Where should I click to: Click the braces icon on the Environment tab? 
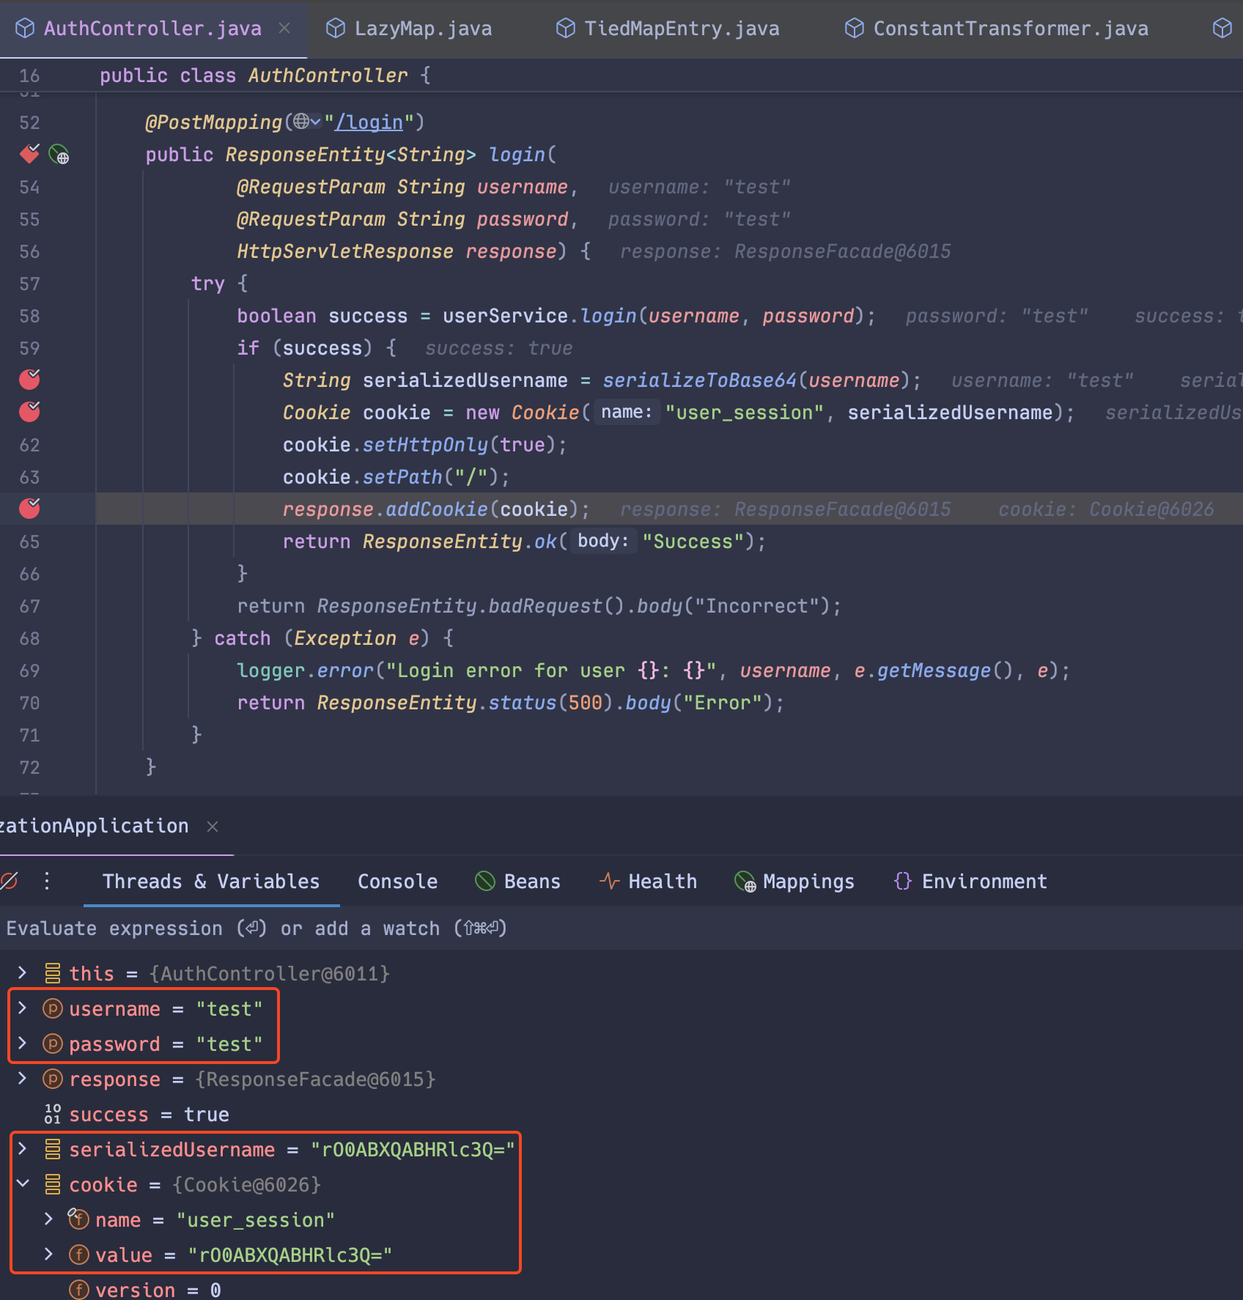click(x=903, y=881)
